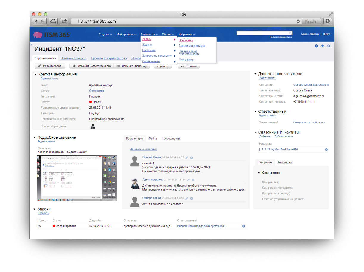Click the Изменить привязку button
The image size is (364, 272).
point(132,66)
